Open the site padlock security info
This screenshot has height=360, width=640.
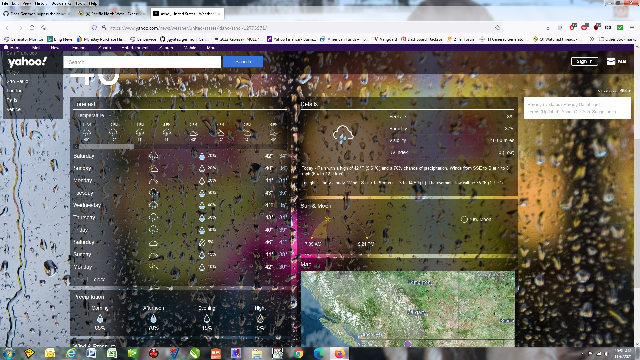tap(104, 28)
